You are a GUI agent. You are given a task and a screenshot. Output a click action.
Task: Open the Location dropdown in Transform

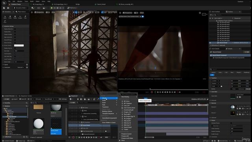pyautogui.click(x=215, y=81)
